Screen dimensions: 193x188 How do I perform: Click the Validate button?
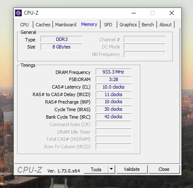(132, 169)
